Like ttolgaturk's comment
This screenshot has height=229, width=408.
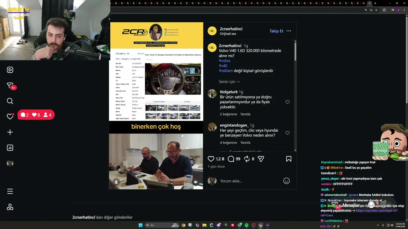click(x=288, y=102)
